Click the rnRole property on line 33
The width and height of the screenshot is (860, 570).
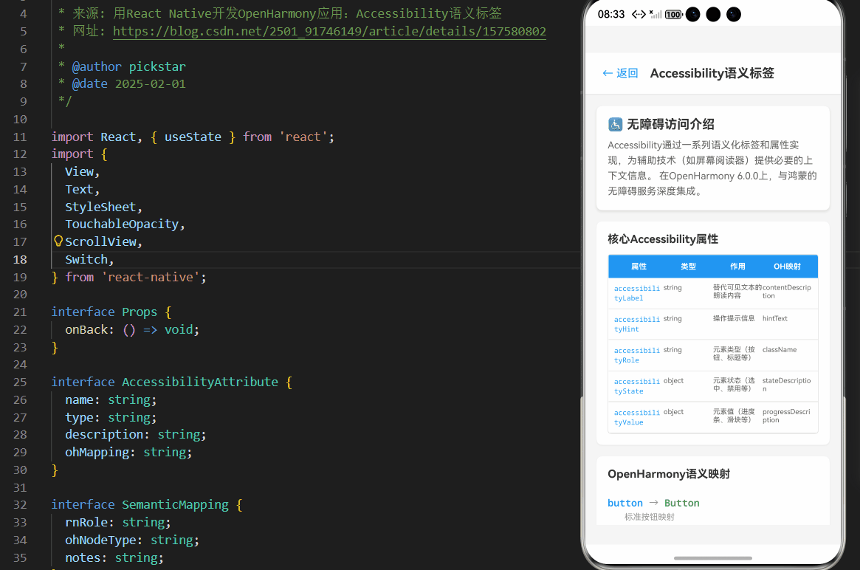tap(86, 522)
